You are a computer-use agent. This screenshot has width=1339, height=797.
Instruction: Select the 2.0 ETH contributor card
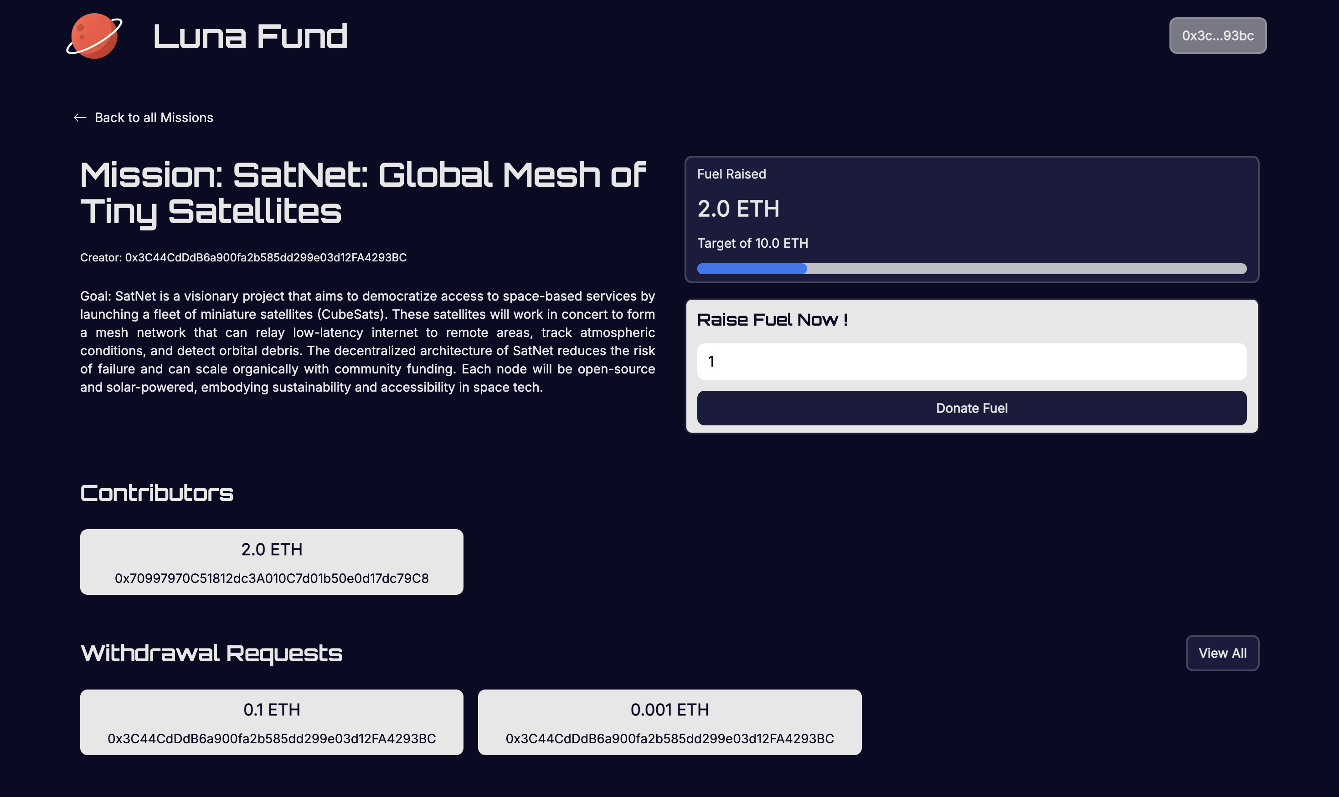pos(271,561)
